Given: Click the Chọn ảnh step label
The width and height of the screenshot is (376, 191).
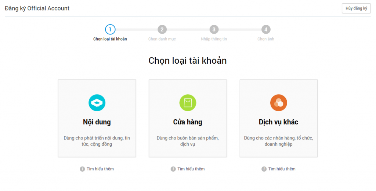Looking at the screenshot, I should [266, 39].
